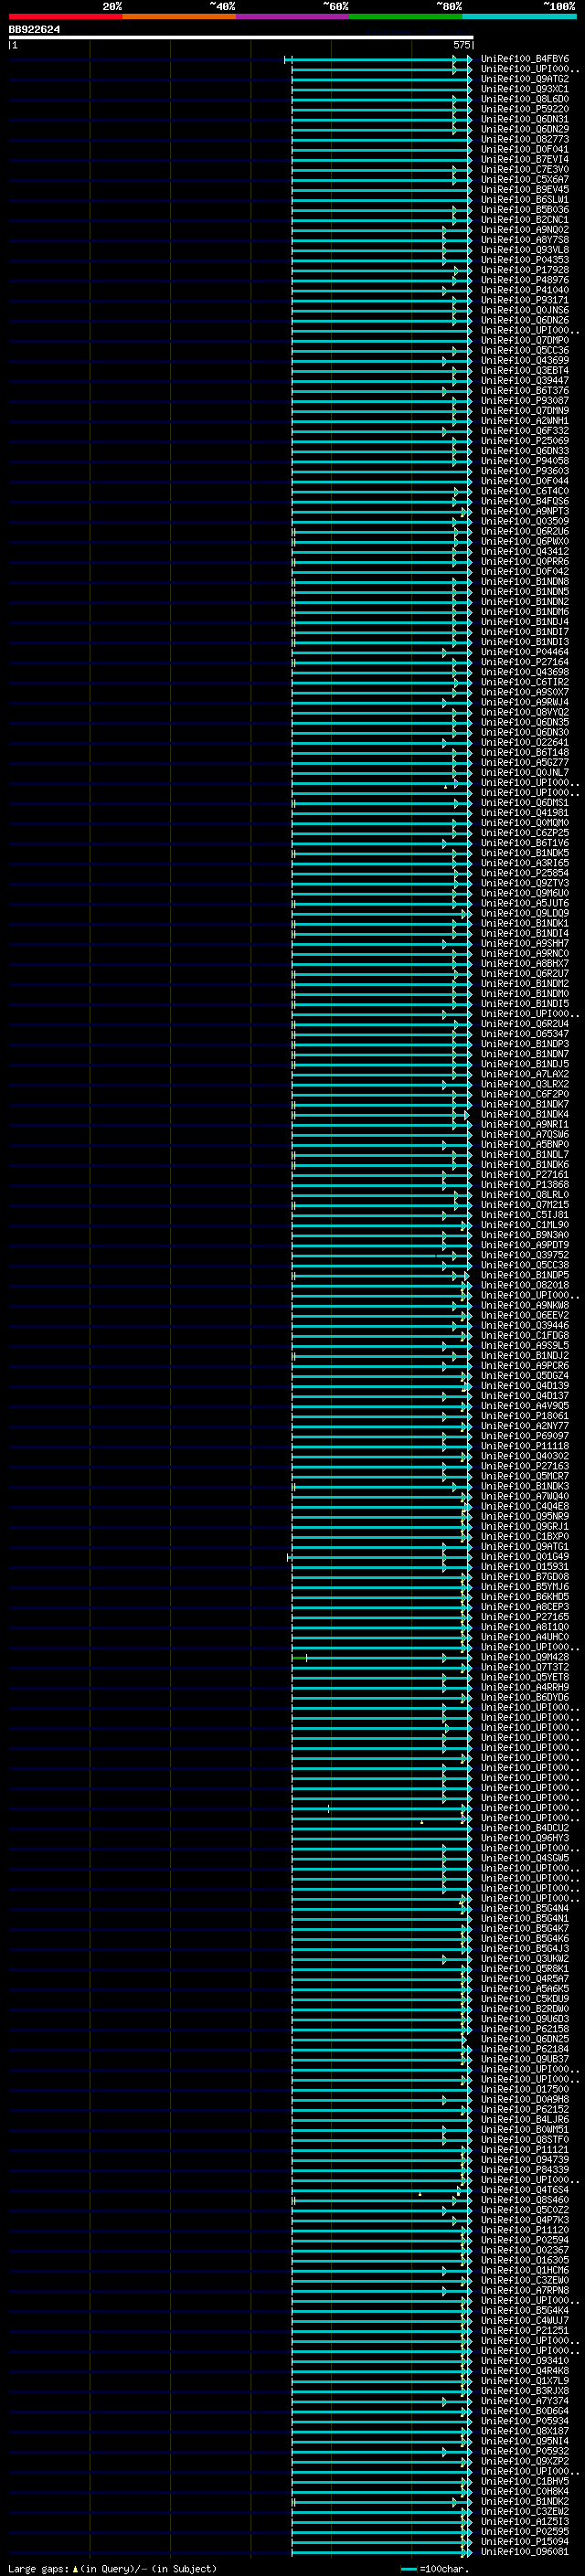The height and width of the screenshot is (2576, 585).
Task: Click the orange ~40% identity legend segment
Action: pyautogui.click(x=179, y=16)
